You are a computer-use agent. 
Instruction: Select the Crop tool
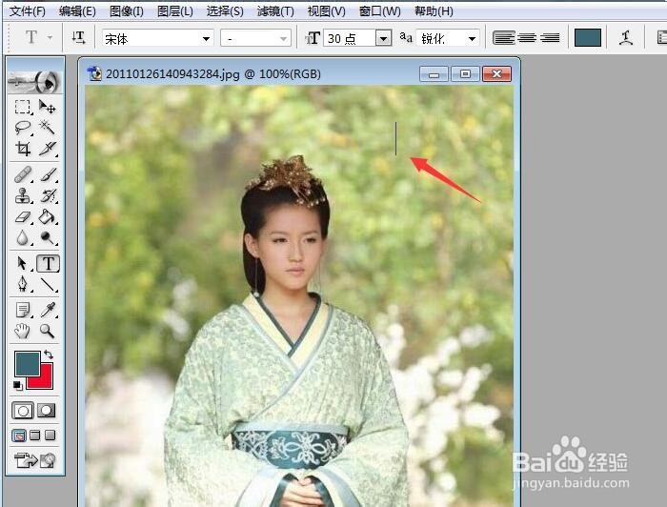coord(23,149)
